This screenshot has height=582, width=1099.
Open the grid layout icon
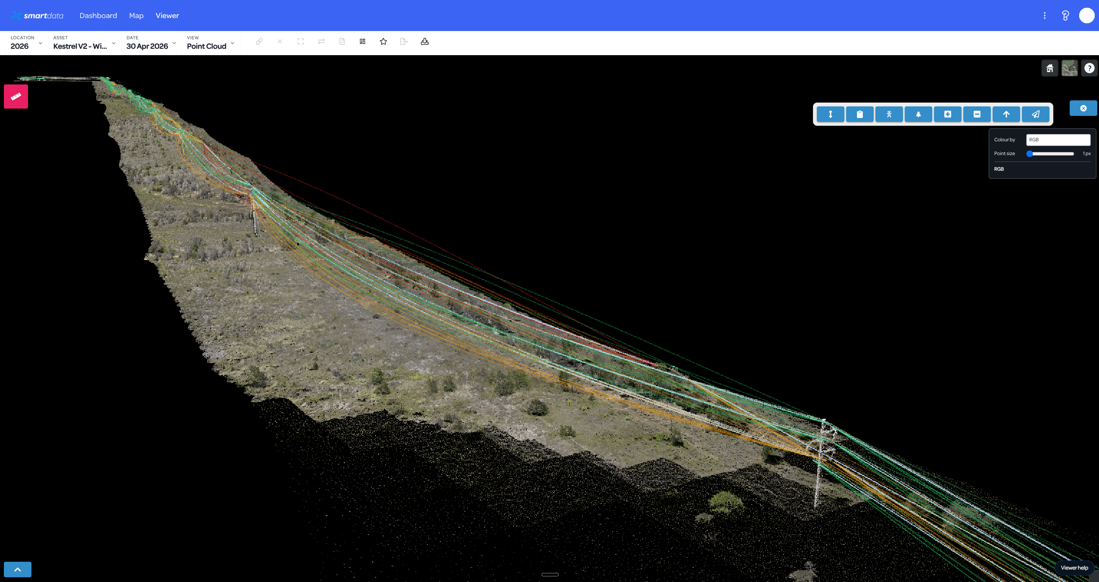(x=362, y=41)
